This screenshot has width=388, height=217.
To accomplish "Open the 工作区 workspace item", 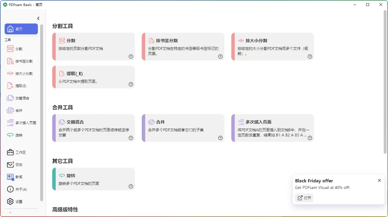I will (x=21, y=152).
